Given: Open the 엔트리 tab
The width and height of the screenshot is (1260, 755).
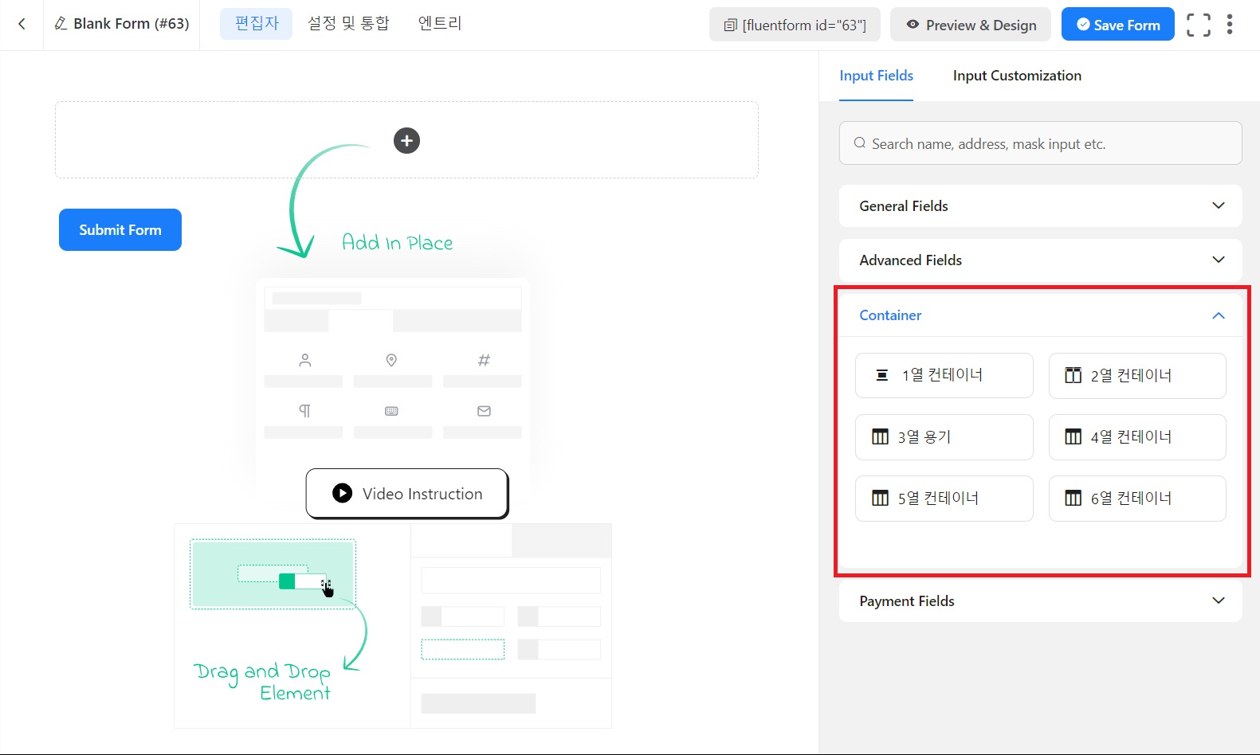Looking at the screenshot, I should pyautogui.click(x=440, y=24).
